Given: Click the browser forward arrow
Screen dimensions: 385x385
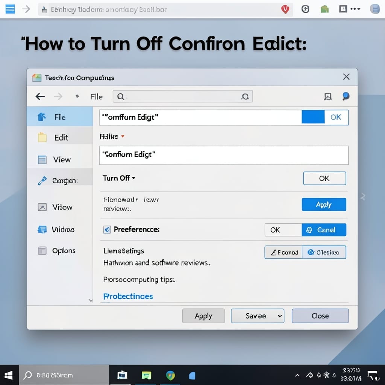Looking at the screenshot, I should tap(26, 9).
